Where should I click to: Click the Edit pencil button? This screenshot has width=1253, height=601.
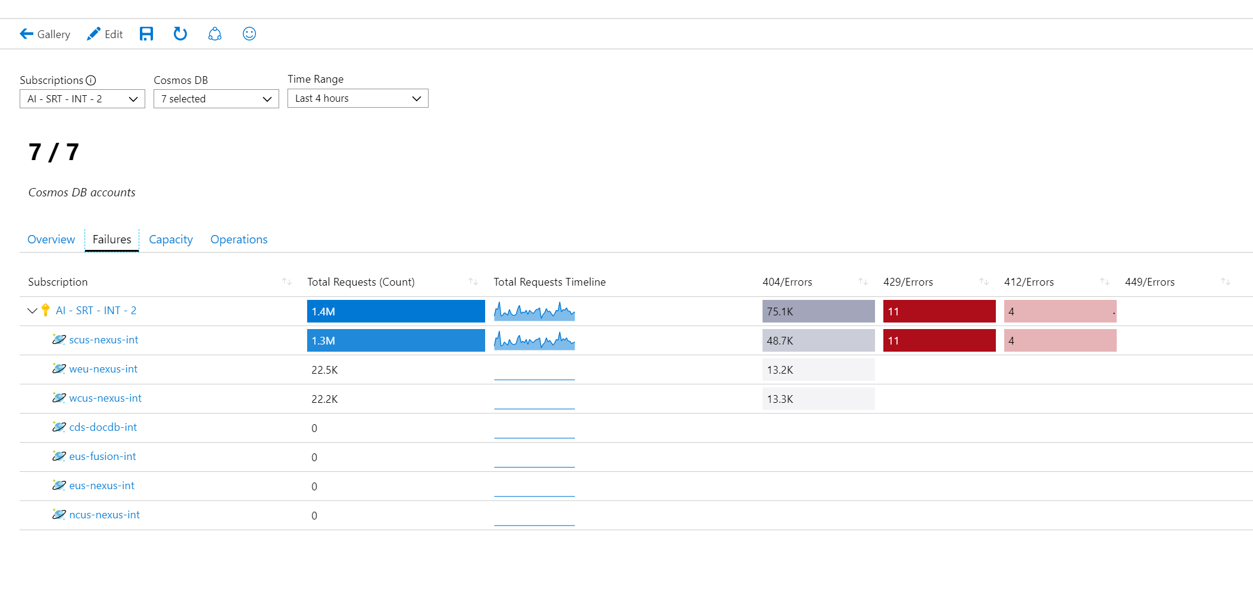[x=105, y=34]
